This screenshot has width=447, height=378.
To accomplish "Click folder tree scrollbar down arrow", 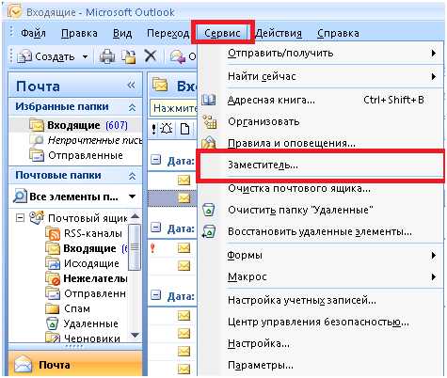I will pos(135,335).
